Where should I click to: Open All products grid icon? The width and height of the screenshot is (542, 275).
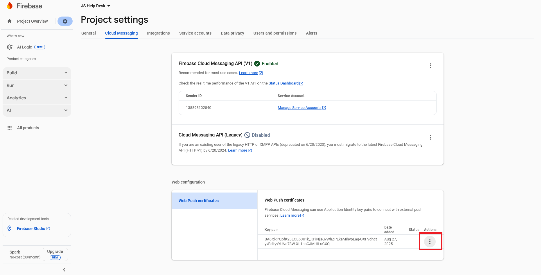(10, 128)
